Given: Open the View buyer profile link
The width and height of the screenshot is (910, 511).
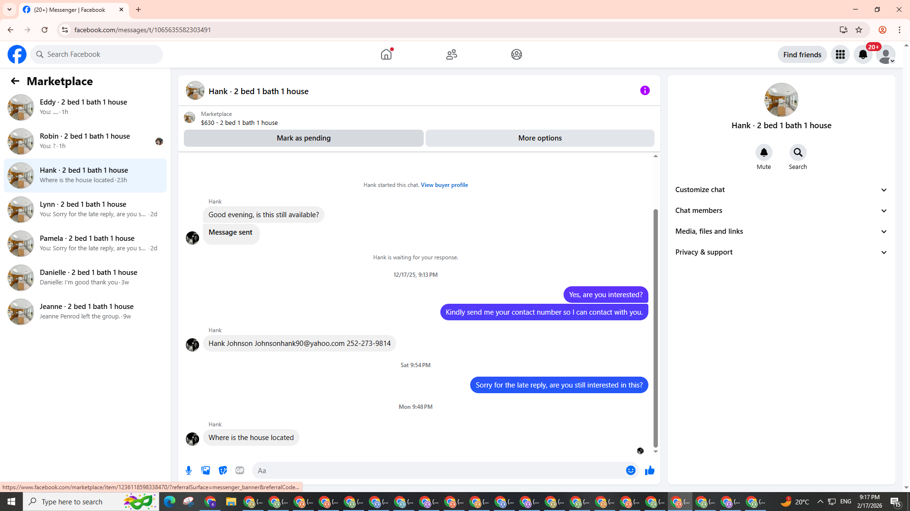Looking at the screenshot, I should pos(444,185).
